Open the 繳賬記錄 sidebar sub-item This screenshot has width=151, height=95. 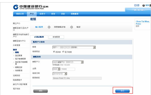click(x=19, y=67)
